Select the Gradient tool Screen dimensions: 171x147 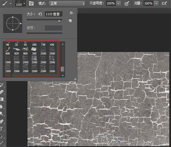[2, 99]
